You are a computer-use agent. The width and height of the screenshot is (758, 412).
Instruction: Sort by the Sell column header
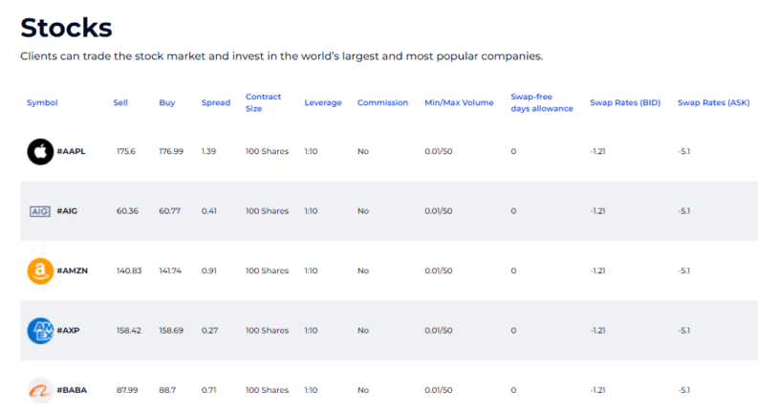click(120, 102)
